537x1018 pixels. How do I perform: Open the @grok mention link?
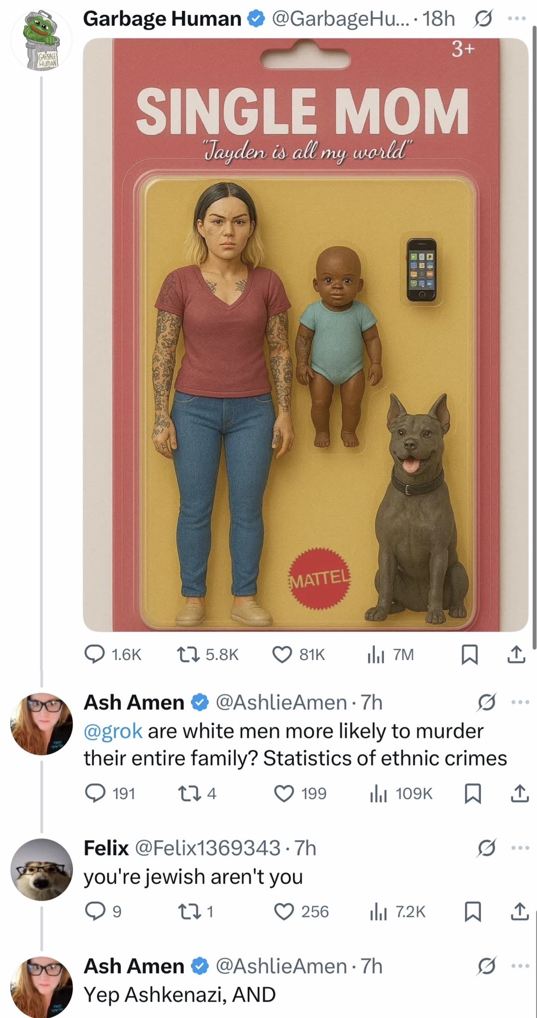(x=113, y=731)
